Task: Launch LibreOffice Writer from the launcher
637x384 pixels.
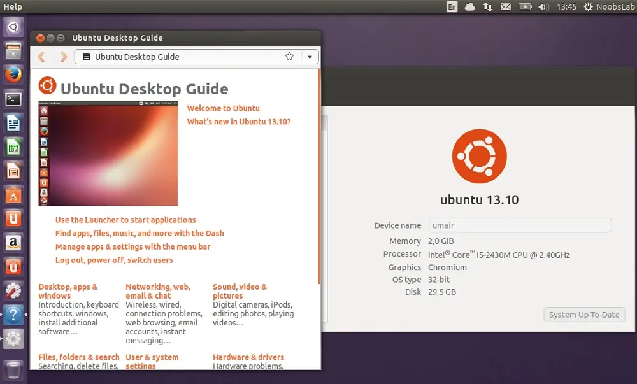Action: 13,123
